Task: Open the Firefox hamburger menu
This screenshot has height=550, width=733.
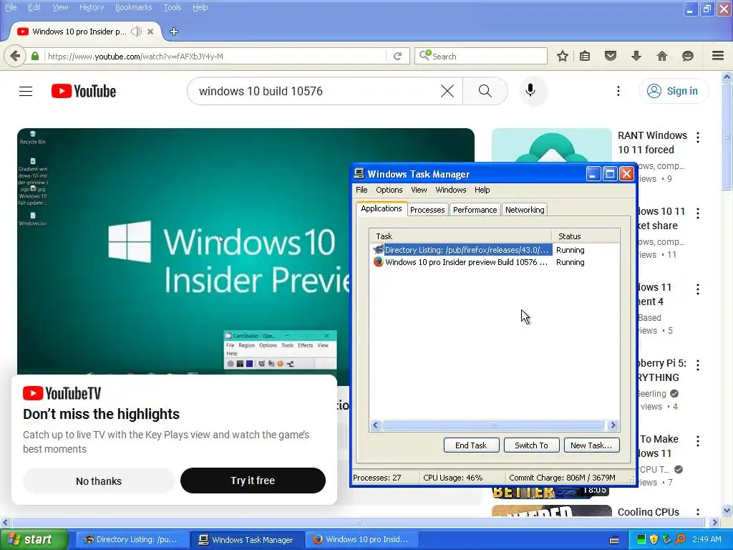Action: 718,56
